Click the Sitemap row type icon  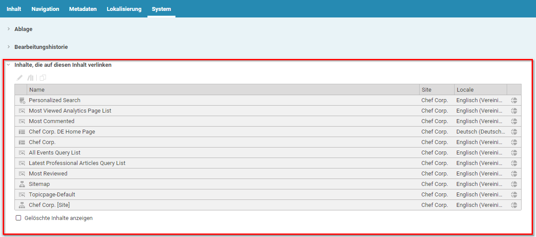(22, 184)
